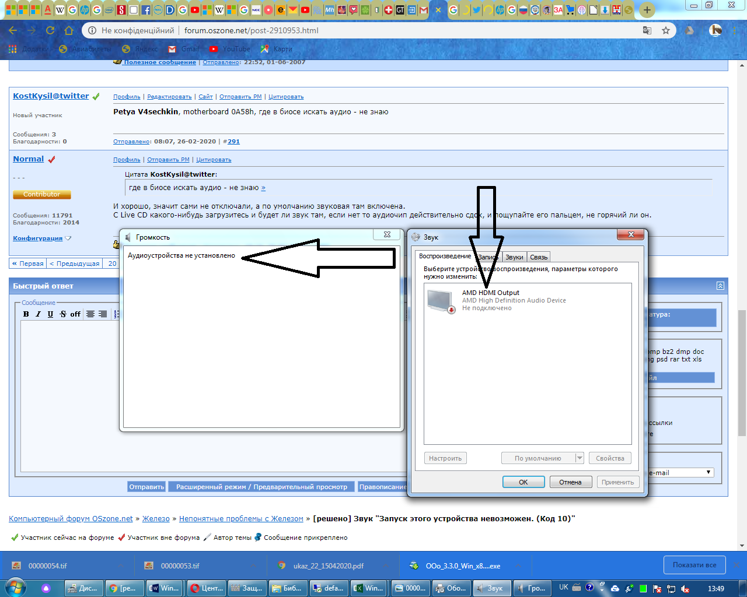Click the UK language indicator in tray
747x597 pixels.
564,588
